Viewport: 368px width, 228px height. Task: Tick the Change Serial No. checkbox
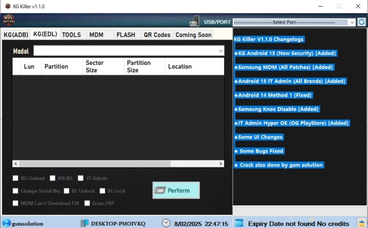click(15, 191)
